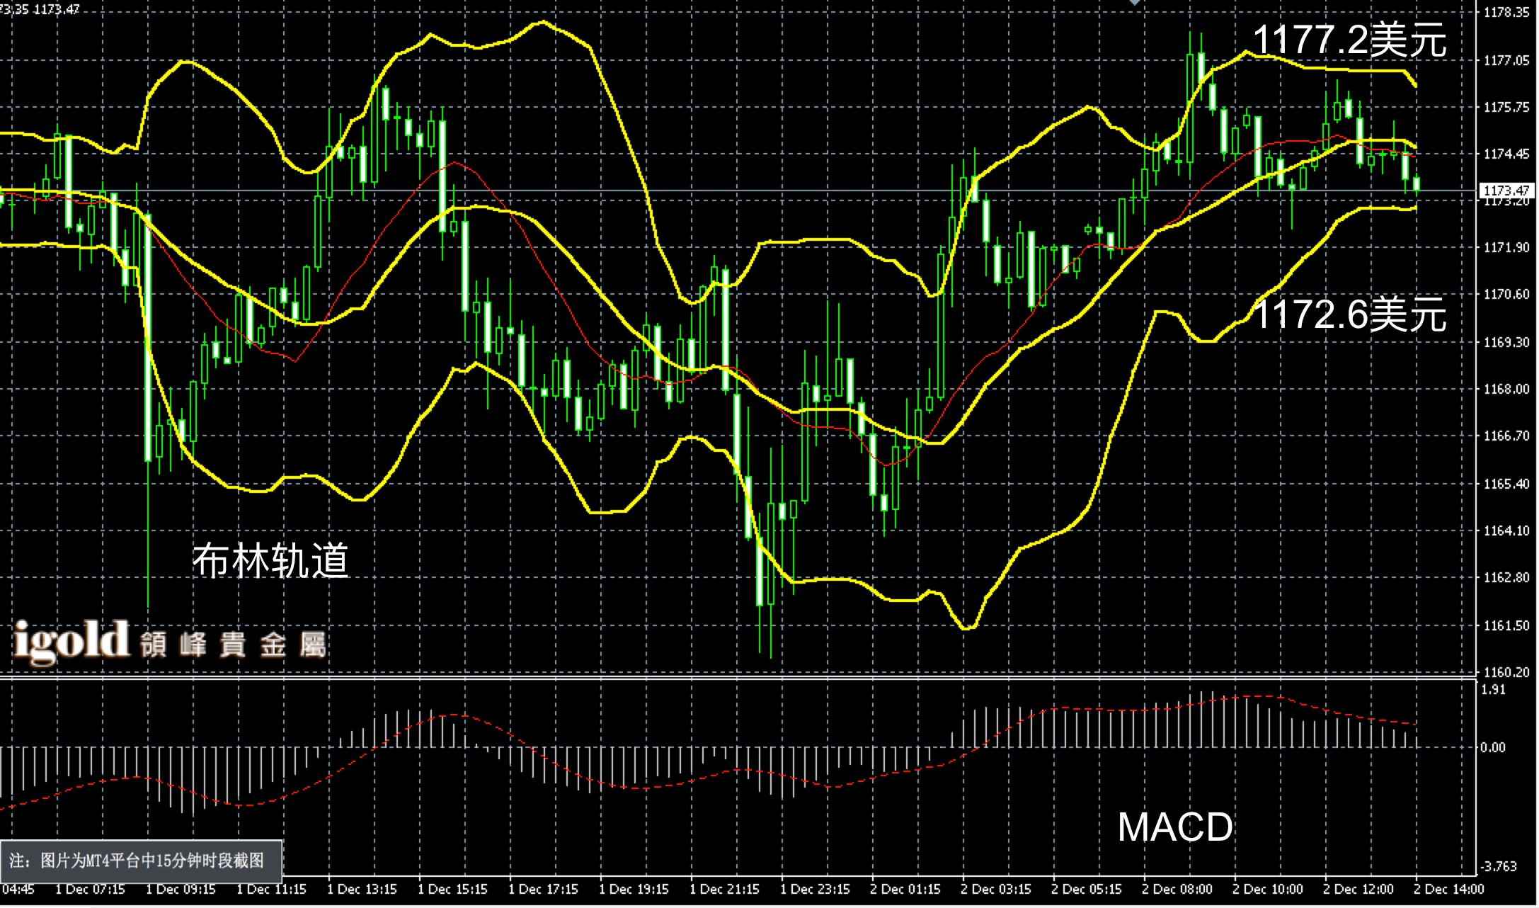Click the MACD 0.00 level label
The image size is (1539, 908).
point(1492,747)
